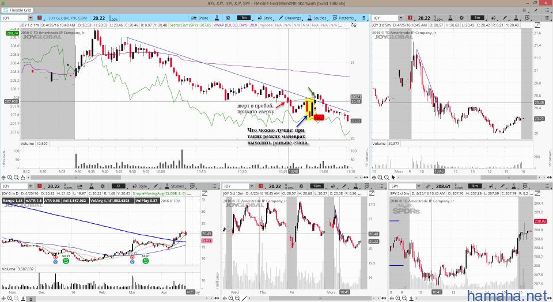This screenshot has width=553, height=302.
Task: Open Studies menu in bottom-left daily chart
Action: [174, 186]
